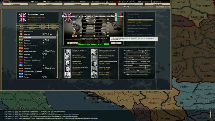215x121 pixels.
Task: Select Британская Индия flag in list
Action: 21,46
